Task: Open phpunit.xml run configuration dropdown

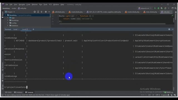Action: [x=145, y=8]
